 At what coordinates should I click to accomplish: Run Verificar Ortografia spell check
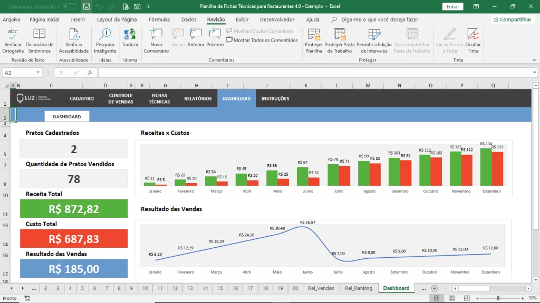click(x=13, y=41)
